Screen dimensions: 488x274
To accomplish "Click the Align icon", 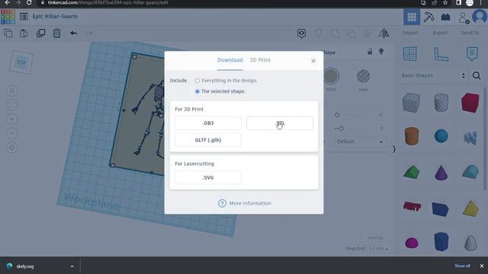I will 368,33.
